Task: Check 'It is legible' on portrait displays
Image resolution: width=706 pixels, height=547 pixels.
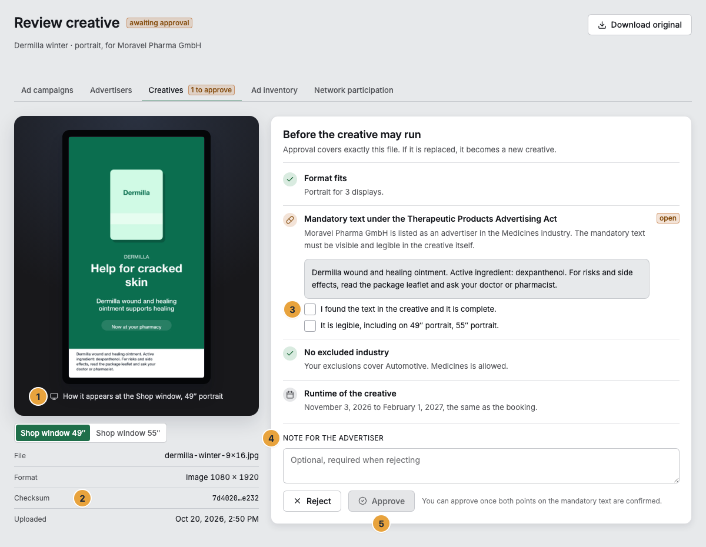Action: point(310,325)
